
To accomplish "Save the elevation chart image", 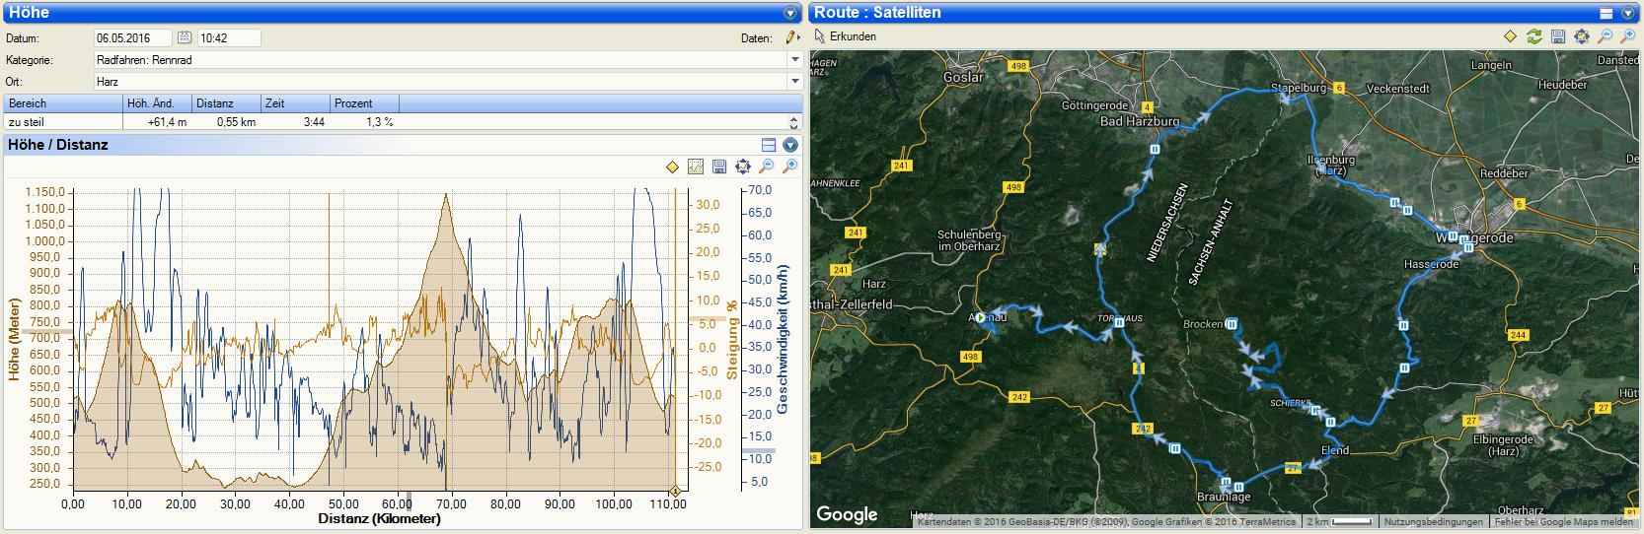I will 719,167.
